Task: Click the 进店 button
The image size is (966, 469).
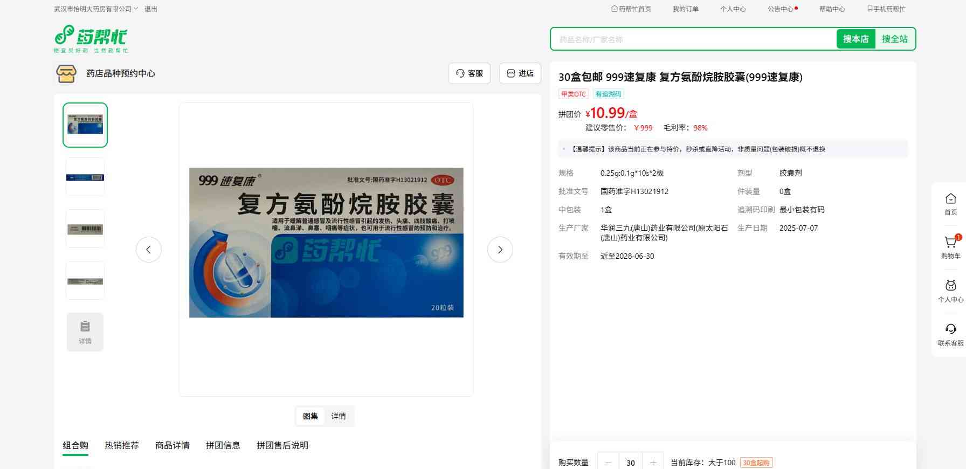Action: [x=520, y=73]
